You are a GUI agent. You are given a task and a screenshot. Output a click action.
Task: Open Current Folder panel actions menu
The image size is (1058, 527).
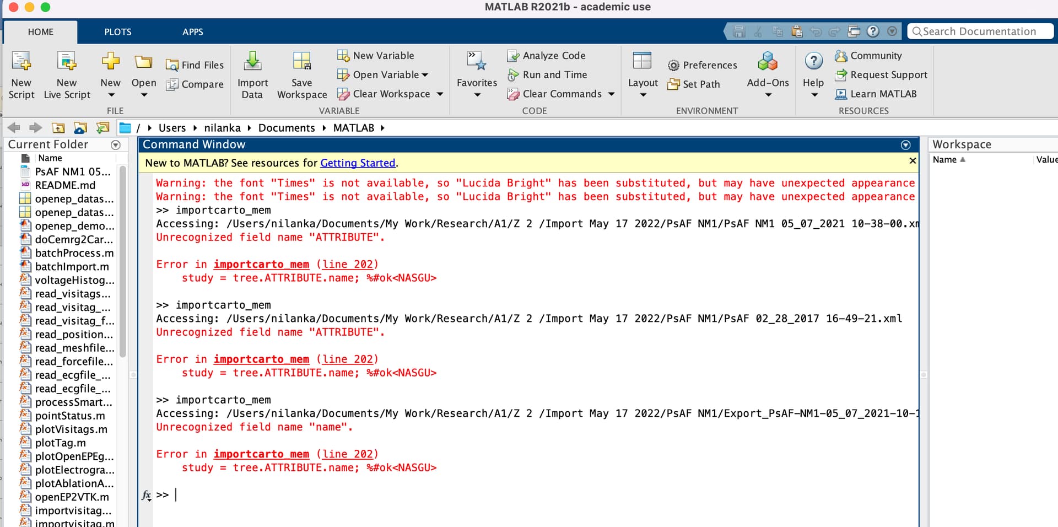coord(116,145)
